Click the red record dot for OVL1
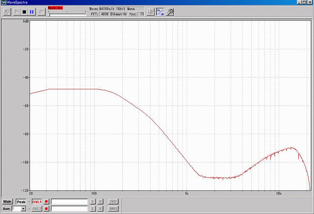314x214 pixels. 47,202
